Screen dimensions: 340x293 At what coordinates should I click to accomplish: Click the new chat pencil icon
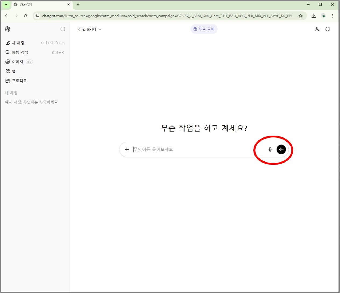tap(8, 43)
